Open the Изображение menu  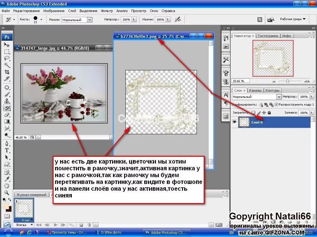54,11
